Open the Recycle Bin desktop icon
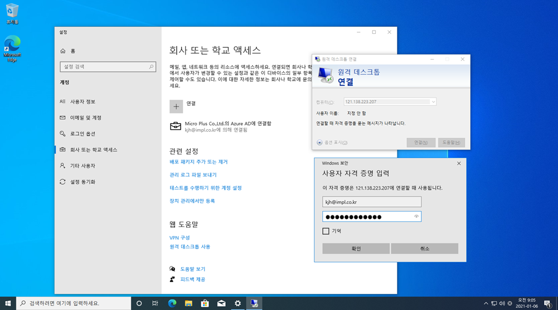Screen dimensions: 558x310 (x=12, y=13)
